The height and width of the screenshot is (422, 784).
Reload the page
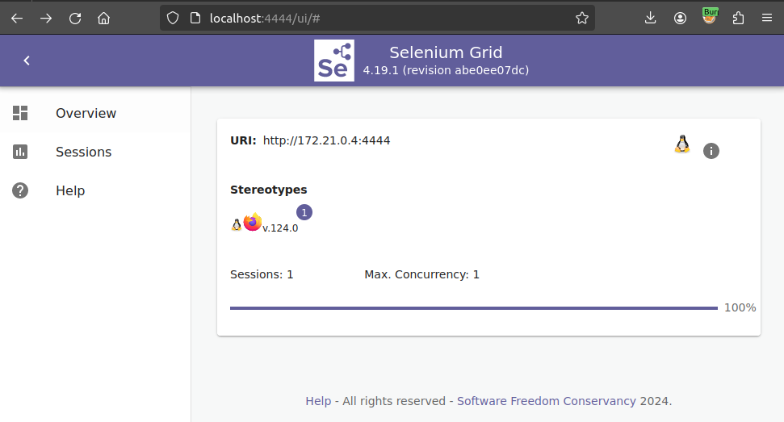point(75,18)
